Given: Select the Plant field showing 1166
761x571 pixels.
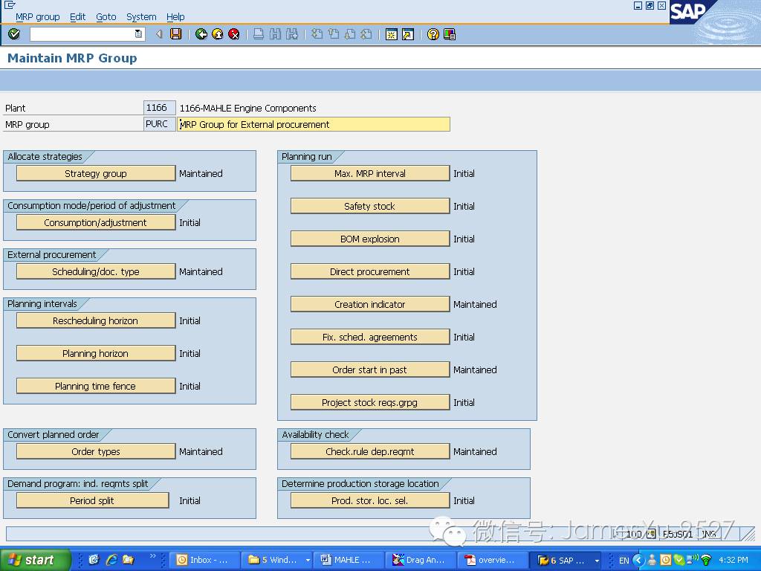Looking at the screenshot, I should coord(159,108).
